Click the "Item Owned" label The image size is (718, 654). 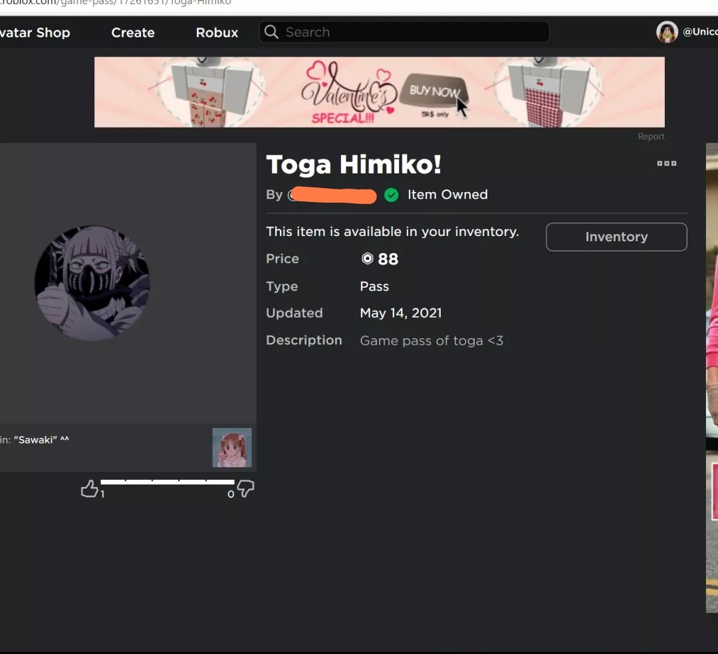tap(447, 195)
